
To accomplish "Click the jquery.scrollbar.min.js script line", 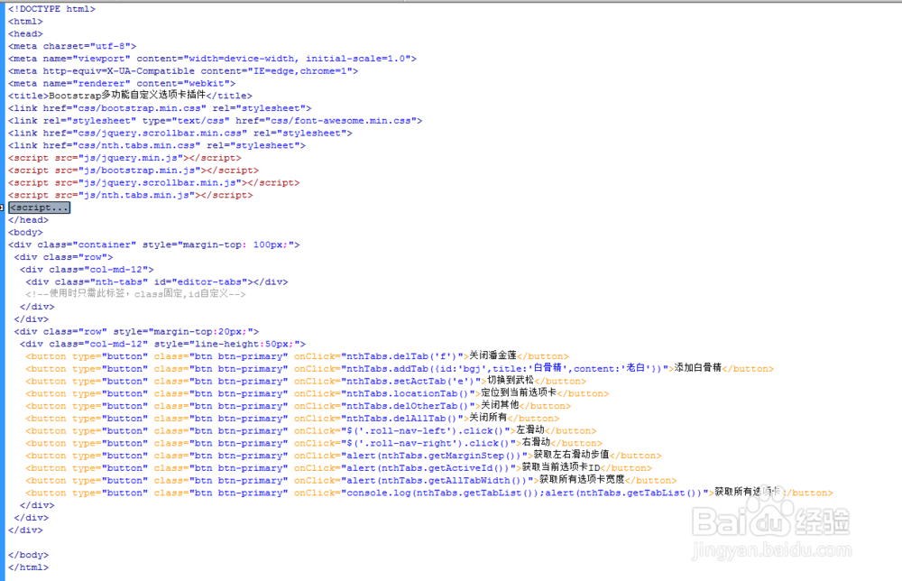I will 154,183.
